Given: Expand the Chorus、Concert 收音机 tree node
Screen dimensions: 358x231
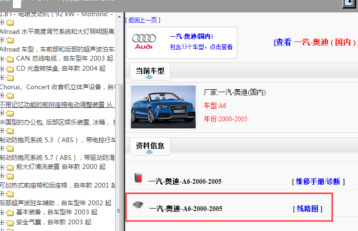Looking at the screenshot, I should pyautogui.click(x=2, y=78).
